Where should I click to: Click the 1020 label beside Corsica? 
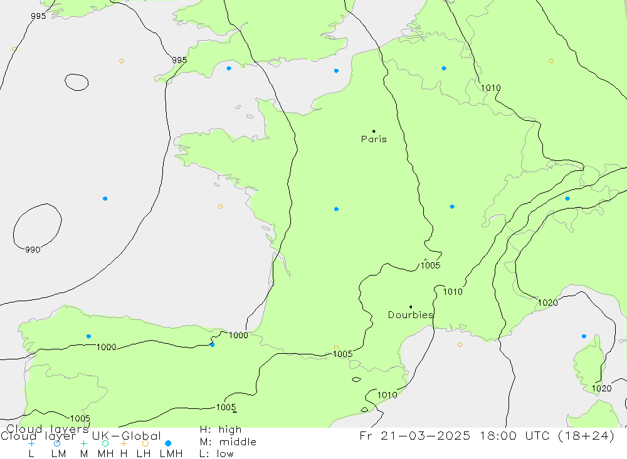601,388
